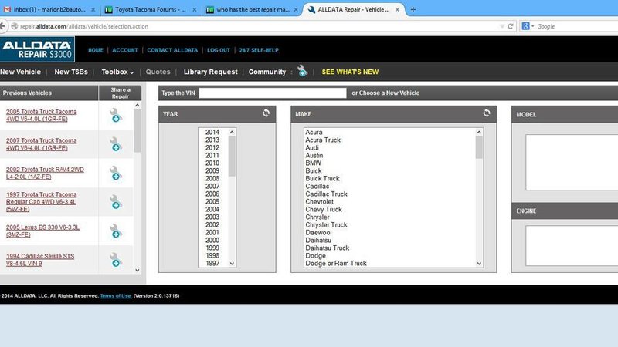The height and width of the screenshot is (347, 618).
Task: Share repair for 2007 Toyota Tacoma
Action: point(115,144)
